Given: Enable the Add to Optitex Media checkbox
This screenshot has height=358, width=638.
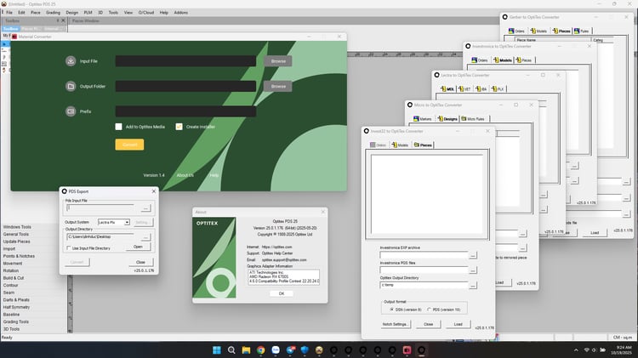Looking at the screenshot, I should pos(119,127).
